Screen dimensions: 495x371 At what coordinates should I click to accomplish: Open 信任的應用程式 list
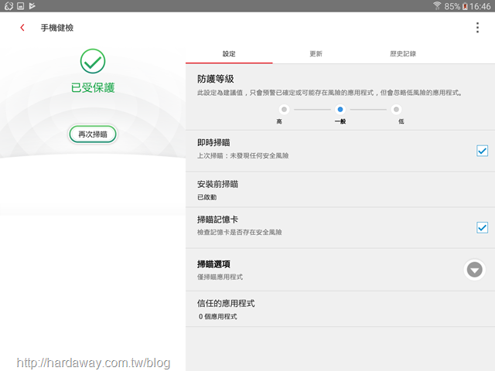coord(340,309)
